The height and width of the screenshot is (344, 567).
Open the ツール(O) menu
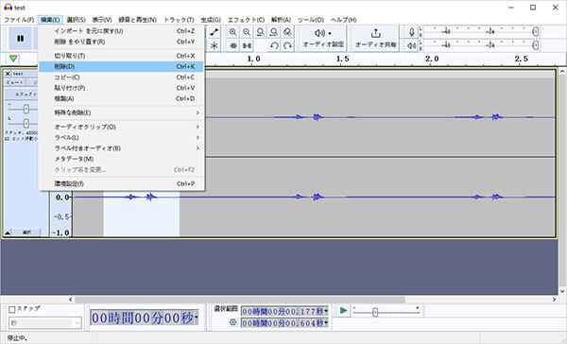coord(311,20)
